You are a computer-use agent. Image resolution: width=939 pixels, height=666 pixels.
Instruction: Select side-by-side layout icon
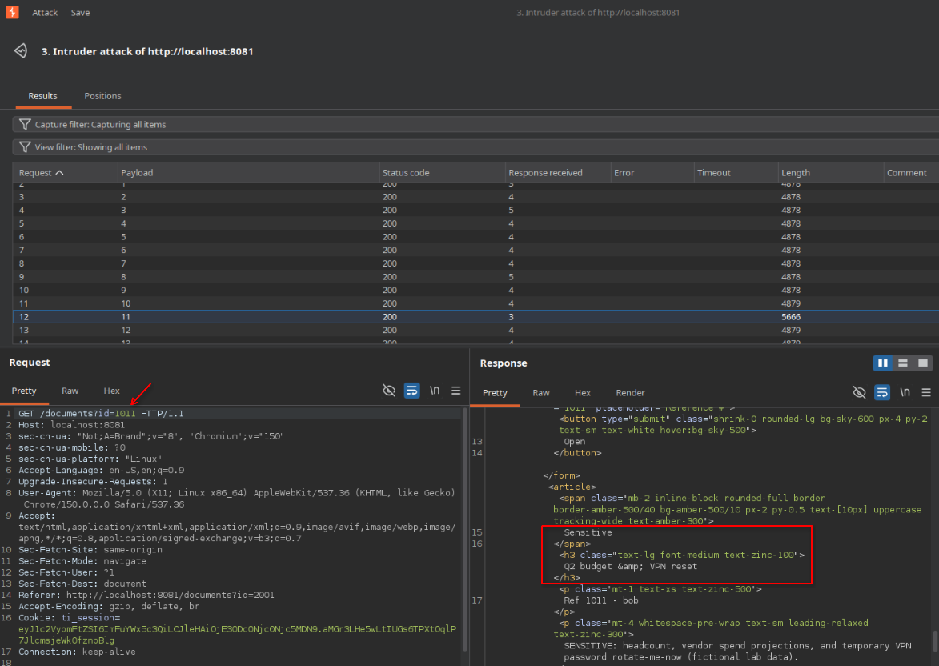883,363
